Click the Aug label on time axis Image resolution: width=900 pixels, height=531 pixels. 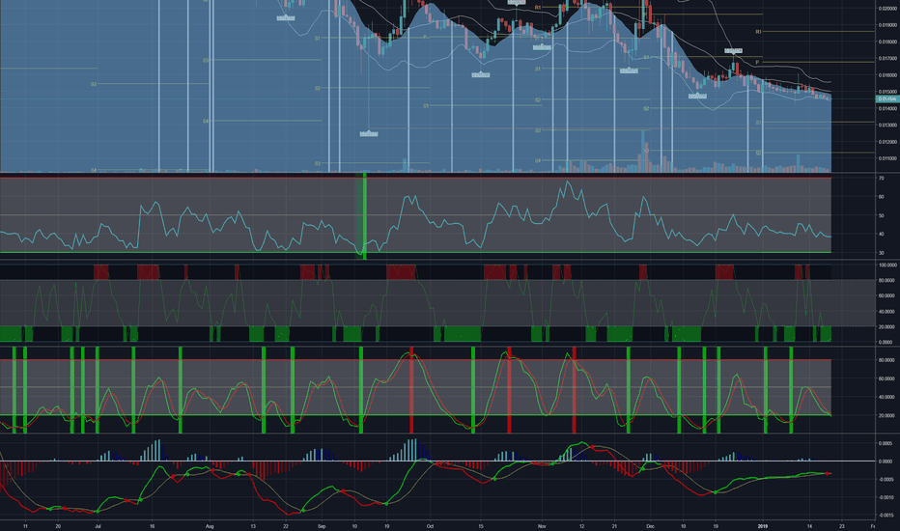click(x=210, y=526)
